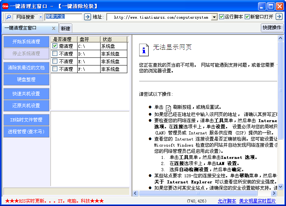The image size is (286, 206).
Task: Click the go arrow after 新窗口打开
Action: 279,16
